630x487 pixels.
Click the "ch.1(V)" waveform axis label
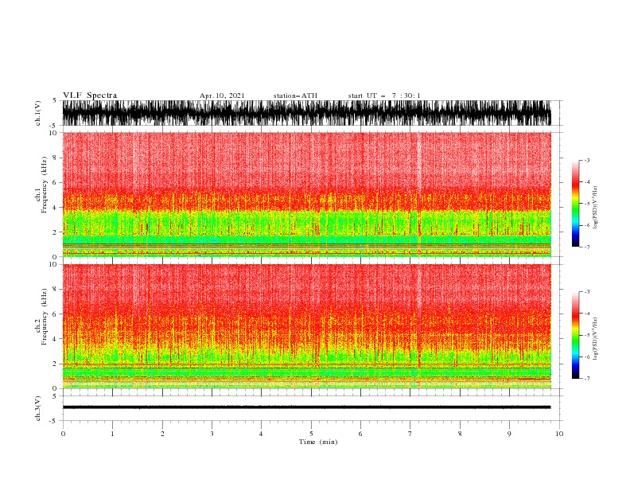click(38, 113)
